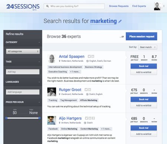
Task: Collapse the Tags filter section
Action: pos(39,62)
